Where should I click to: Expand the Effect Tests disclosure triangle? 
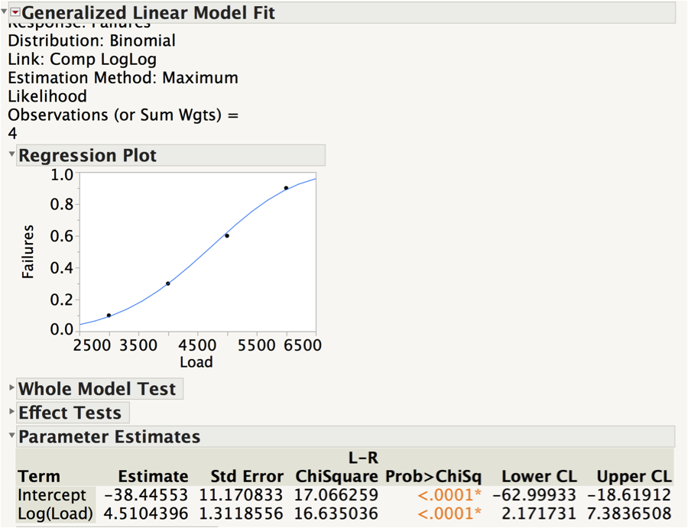tap(11, 413)
